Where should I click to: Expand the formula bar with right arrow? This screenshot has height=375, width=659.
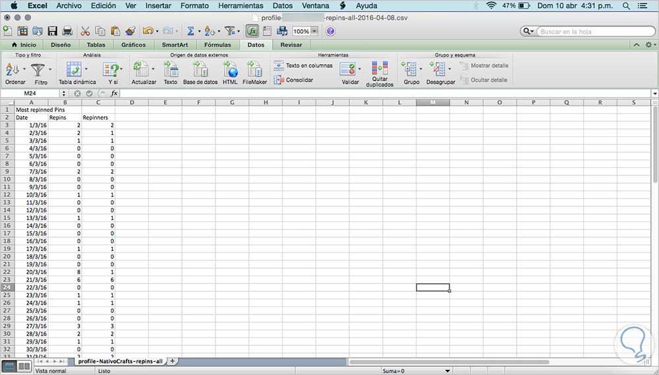(x=655, y=94)
